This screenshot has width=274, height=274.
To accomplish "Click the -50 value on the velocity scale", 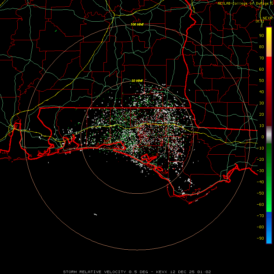I will 260,193.
